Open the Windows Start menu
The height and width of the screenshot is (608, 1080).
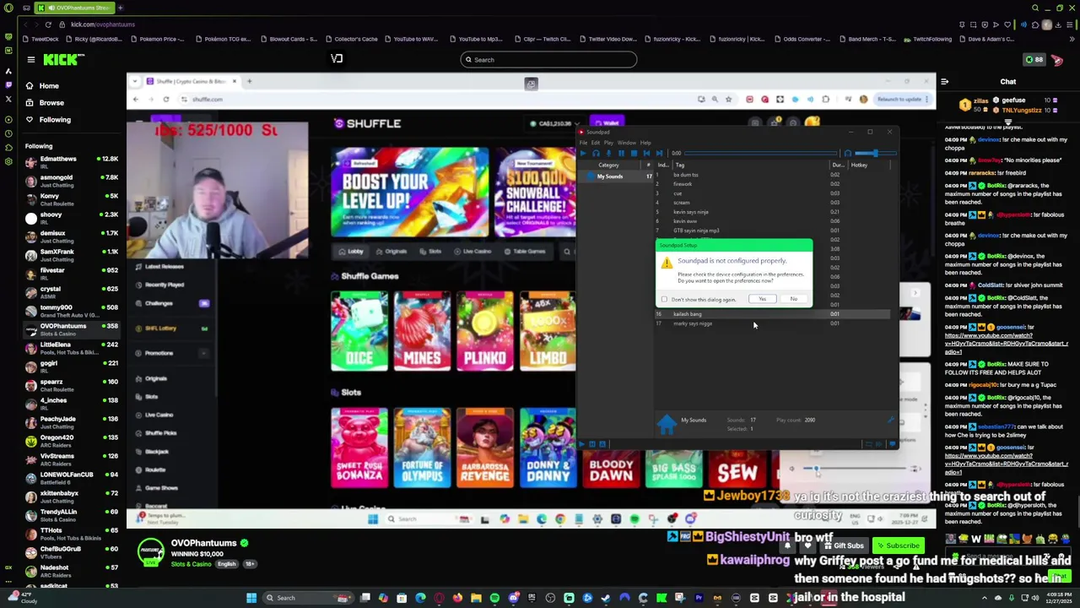[251, 598]
